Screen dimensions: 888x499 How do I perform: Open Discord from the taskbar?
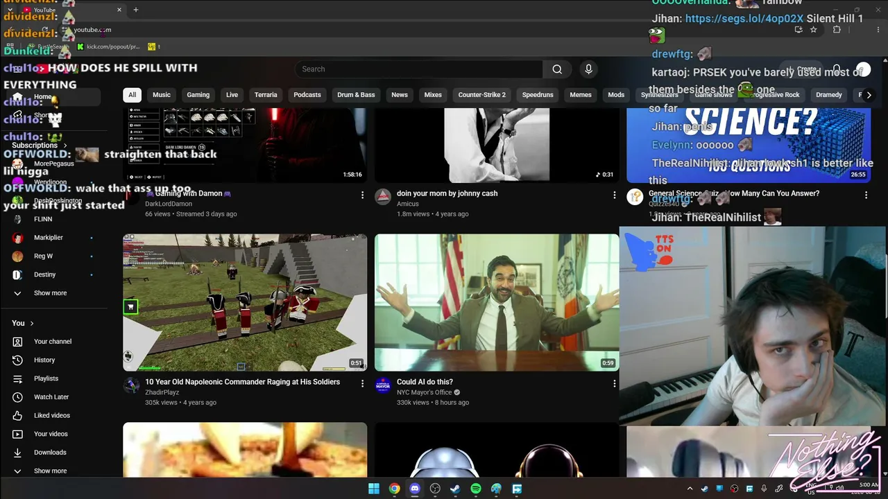[415, 489]
